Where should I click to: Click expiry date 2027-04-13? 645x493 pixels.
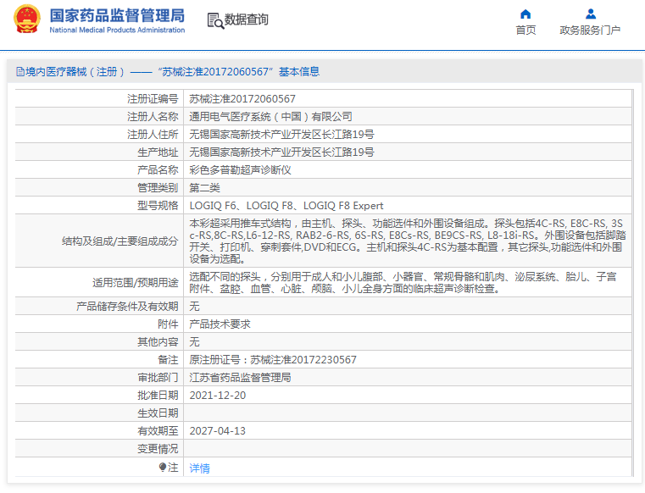(217, 431)
